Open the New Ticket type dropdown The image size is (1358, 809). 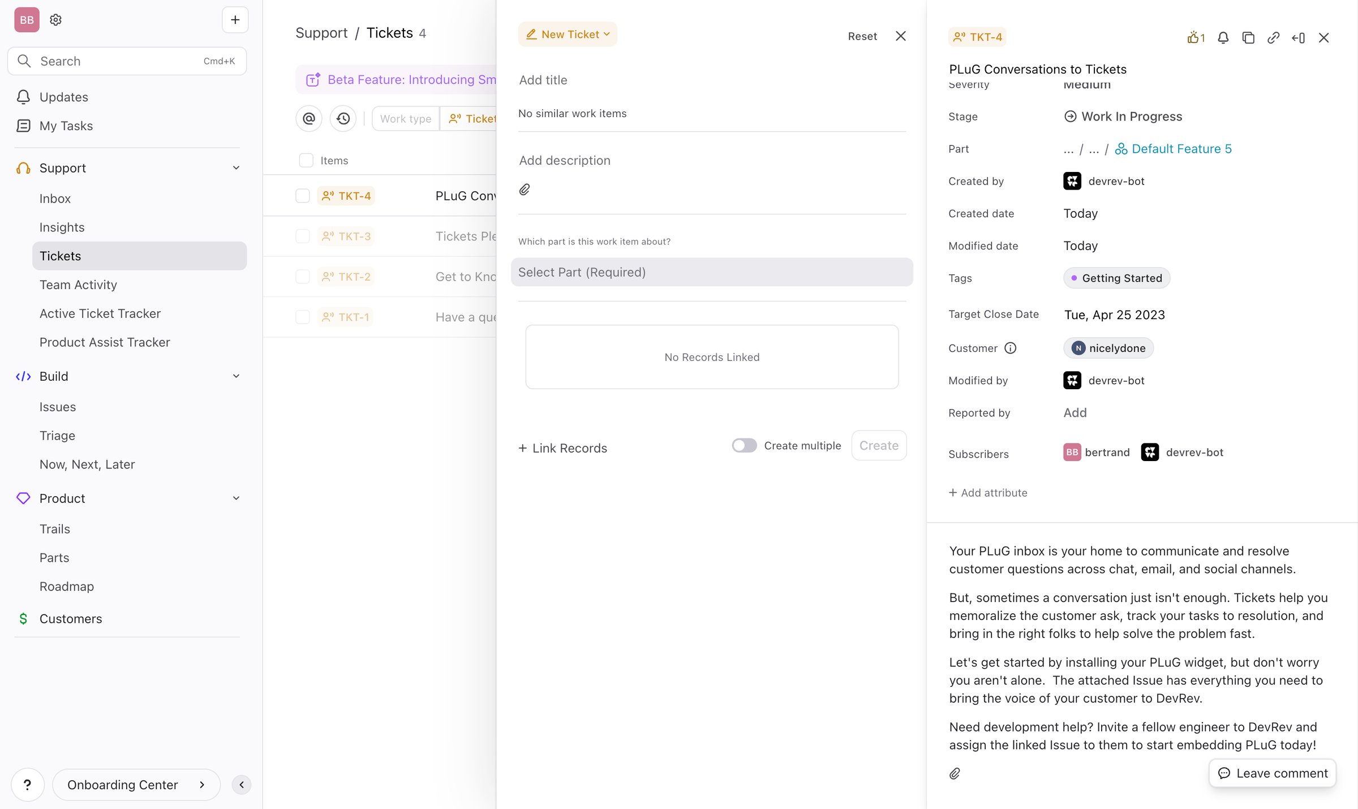(x=568, y=35)
